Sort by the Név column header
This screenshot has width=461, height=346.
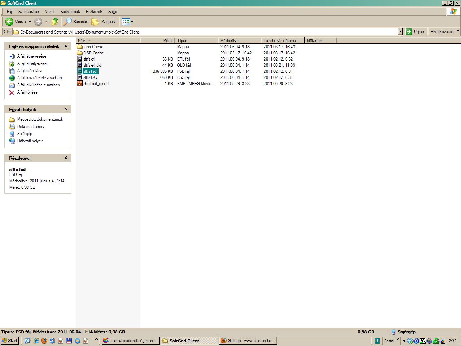[x=108, y=40]
